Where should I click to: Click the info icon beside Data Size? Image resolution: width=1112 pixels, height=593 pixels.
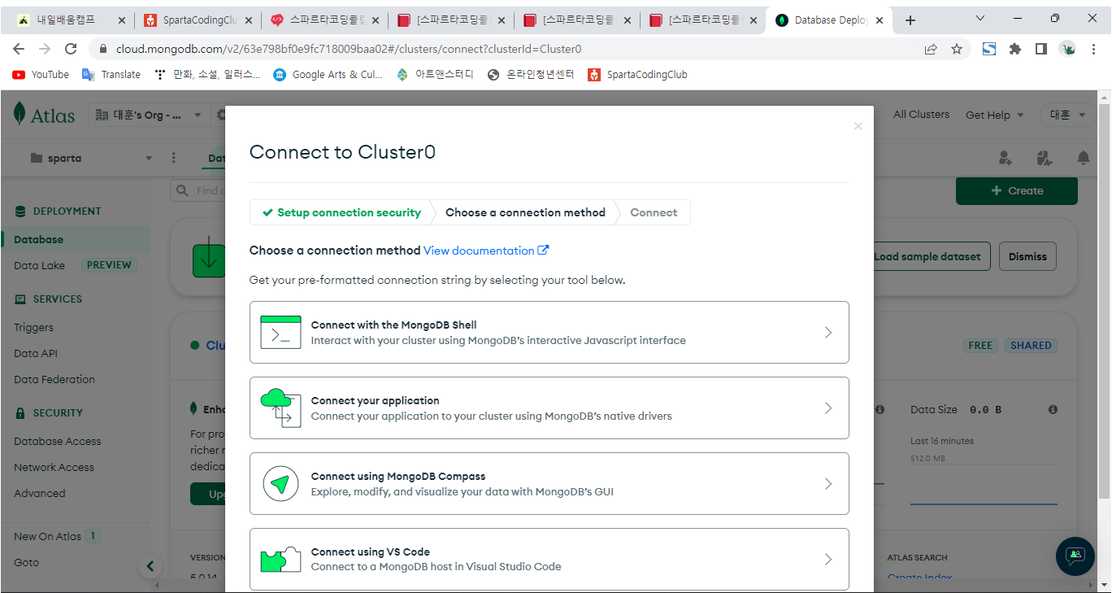tap(1053, 410)
